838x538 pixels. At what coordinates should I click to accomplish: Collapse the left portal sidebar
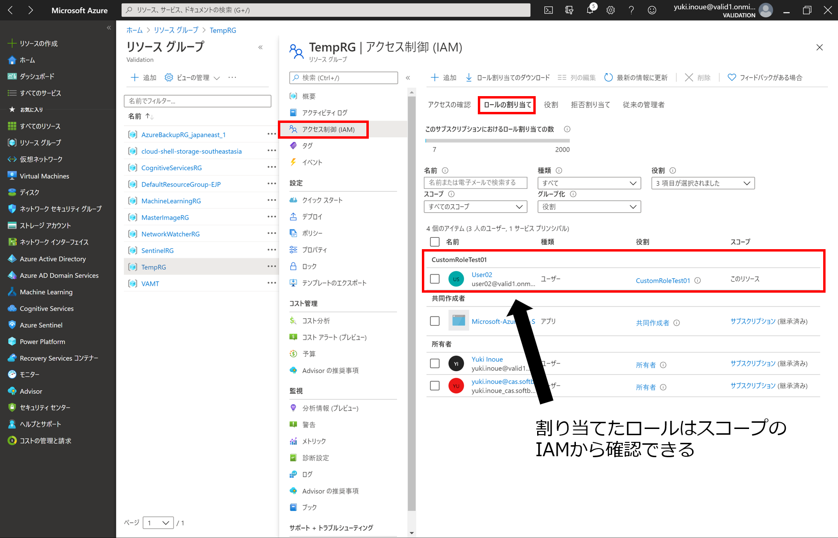pyautogui.click(x=109, y=28)
